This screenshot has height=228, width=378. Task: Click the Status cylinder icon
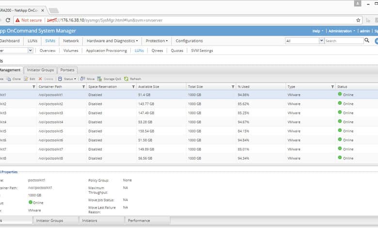coord(60,79)
